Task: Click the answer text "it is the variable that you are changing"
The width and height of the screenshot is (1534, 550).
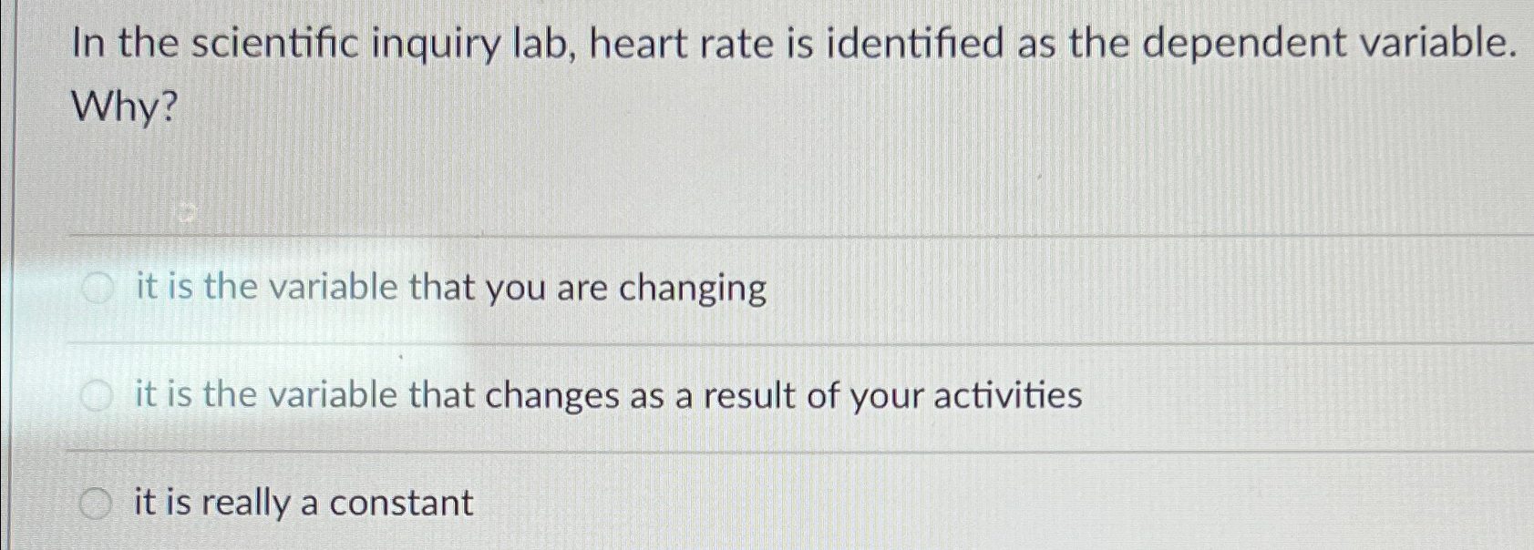Action: click(450, 288)
